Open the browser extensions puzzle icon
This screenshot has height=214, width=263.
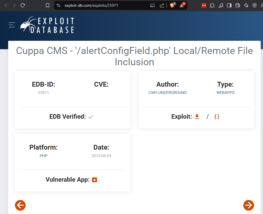(212, 5)
